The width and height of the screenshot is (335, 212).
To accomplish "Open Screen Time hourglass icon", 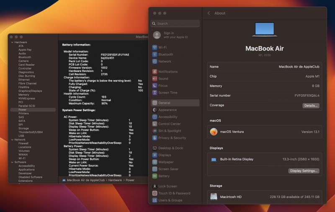I will tap(155, 92).
